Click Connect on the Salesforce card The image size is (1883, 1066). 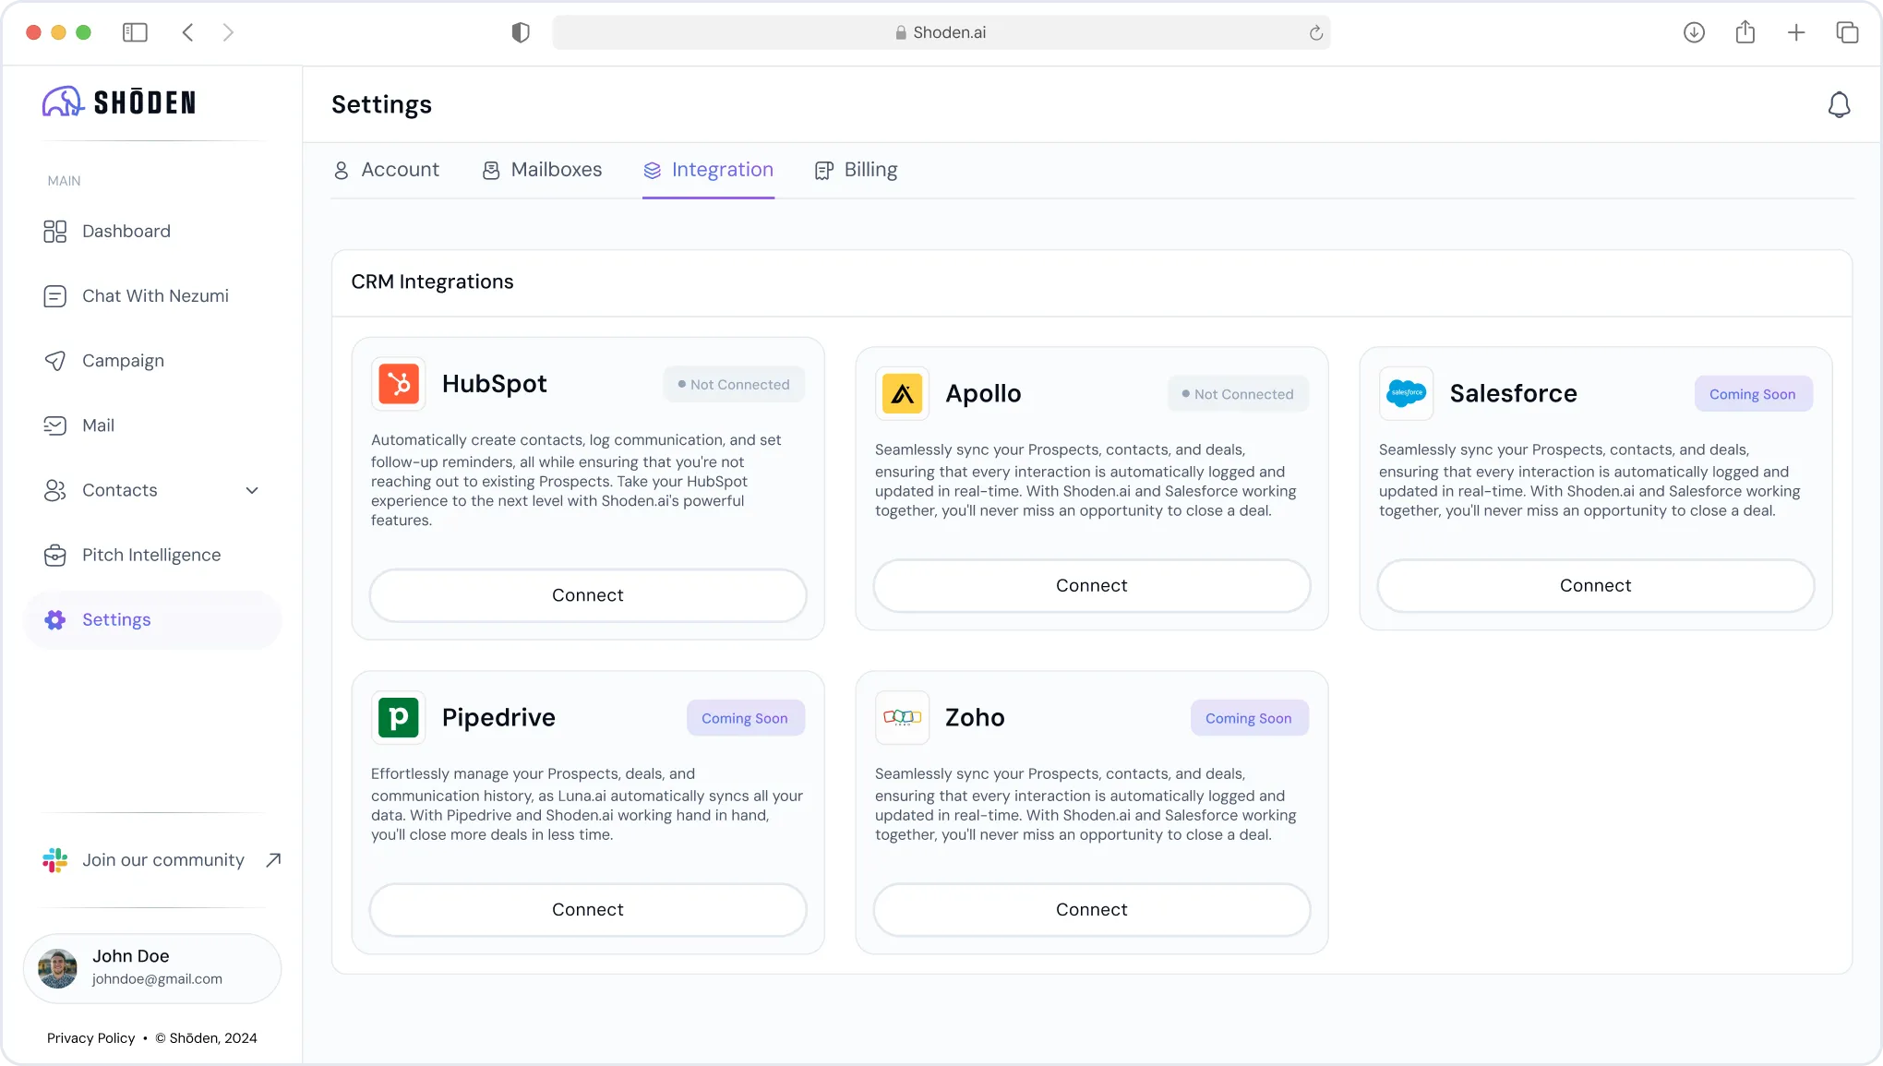[1595, 585]
